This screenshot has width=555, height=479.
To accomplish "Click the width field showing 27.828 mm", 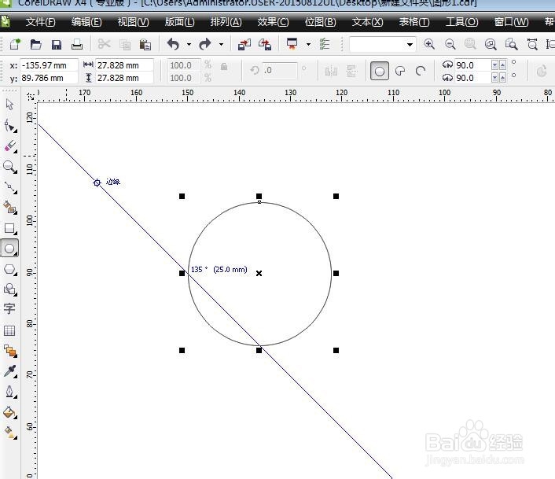I will tap(124, 65).
